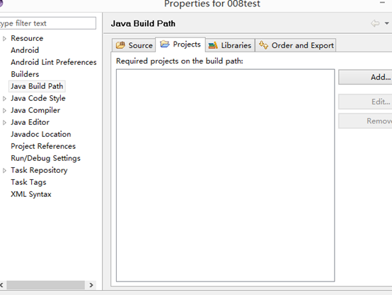Select Javadoc Location entry

pyautogui.click(x=41, y=134)
